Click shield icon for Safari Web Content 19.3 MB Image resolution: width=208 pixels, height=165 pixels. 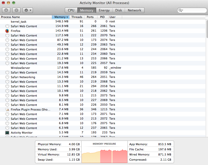click(7, 63)
